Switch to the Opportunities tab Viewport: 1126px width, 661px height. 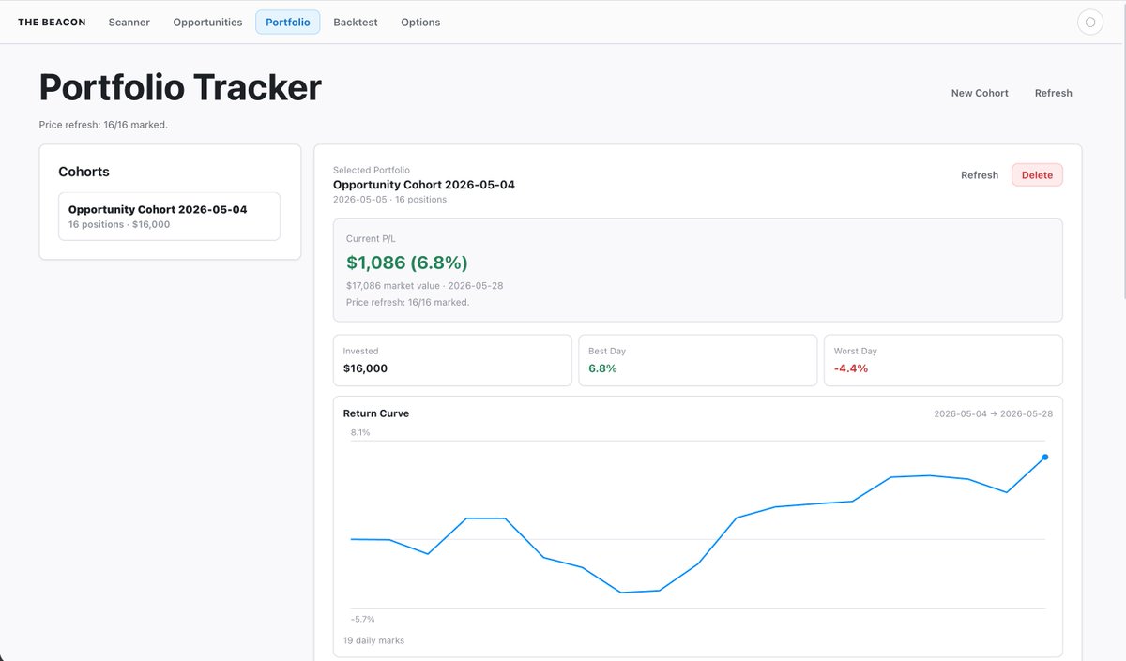coord(207,22)
